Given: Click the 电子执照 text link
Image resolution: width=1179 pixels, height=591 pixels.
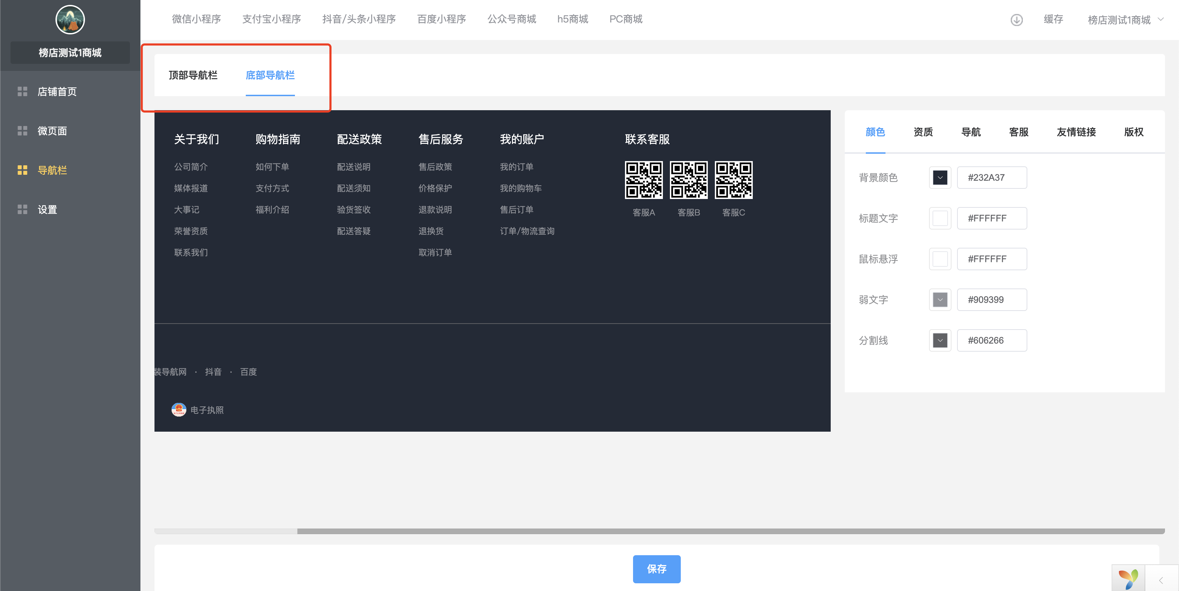Looking at the screenshot, I should (x=207, y=410).
